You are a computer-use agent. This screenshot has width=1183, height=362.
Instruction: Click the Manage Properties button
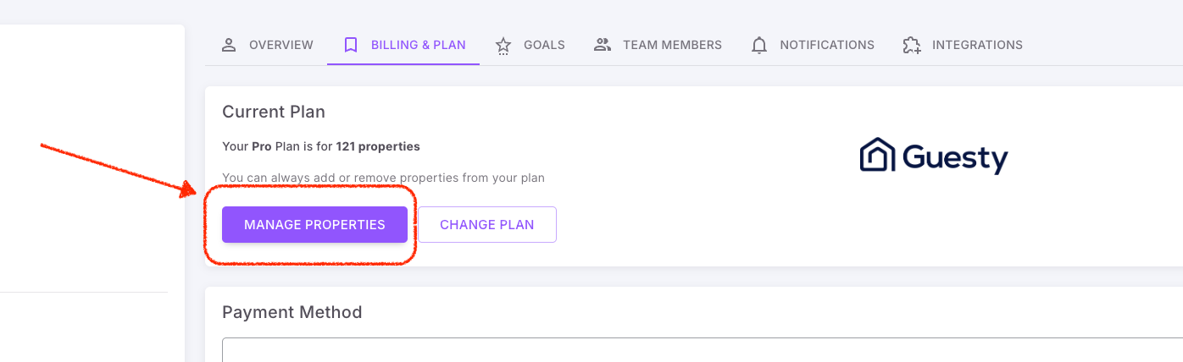314,225
